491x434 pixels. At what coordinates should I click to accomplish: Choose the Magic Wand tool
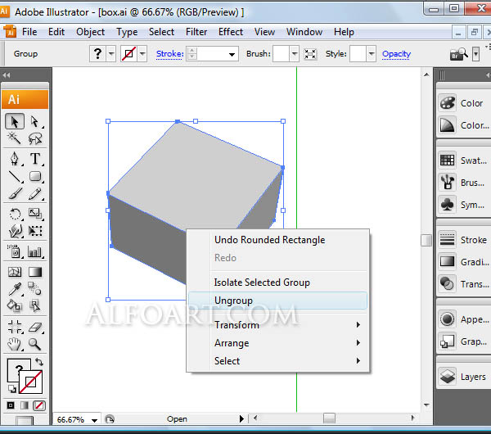15,138
